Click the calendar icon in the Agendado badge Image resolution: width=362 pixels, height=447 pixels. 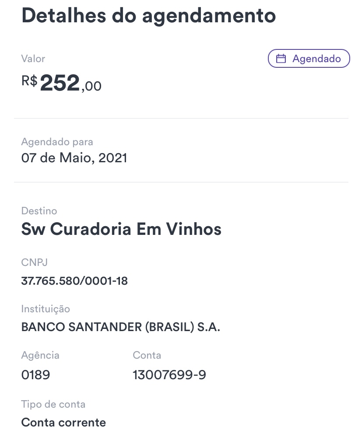tap(281, 59)
